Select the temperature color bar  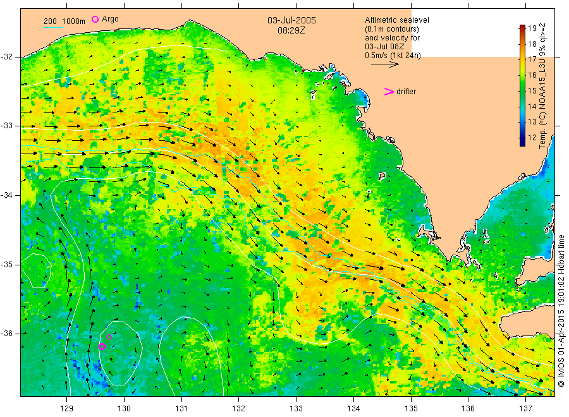tap(523, 85)
